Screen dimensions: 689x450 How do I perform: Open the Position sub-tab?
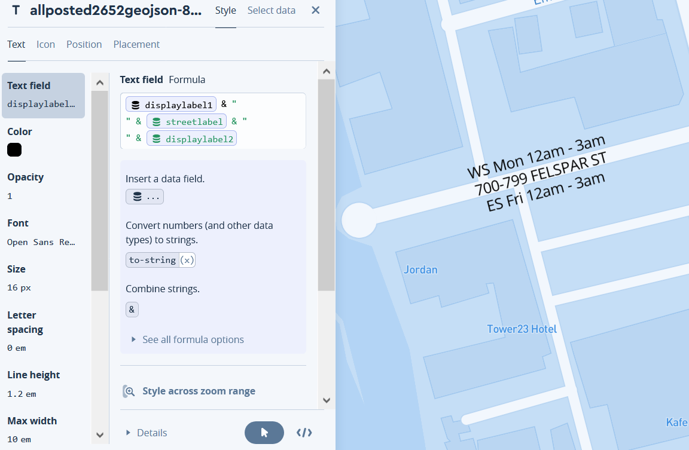[x=84, y=44]
